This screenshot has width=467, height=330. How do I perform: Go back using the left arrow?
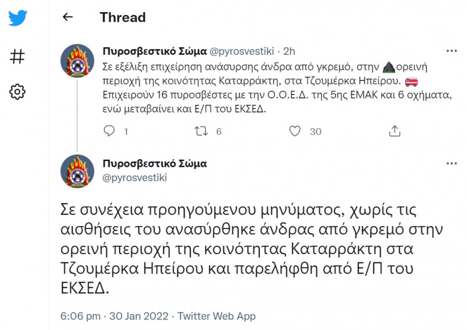point(68,17)
